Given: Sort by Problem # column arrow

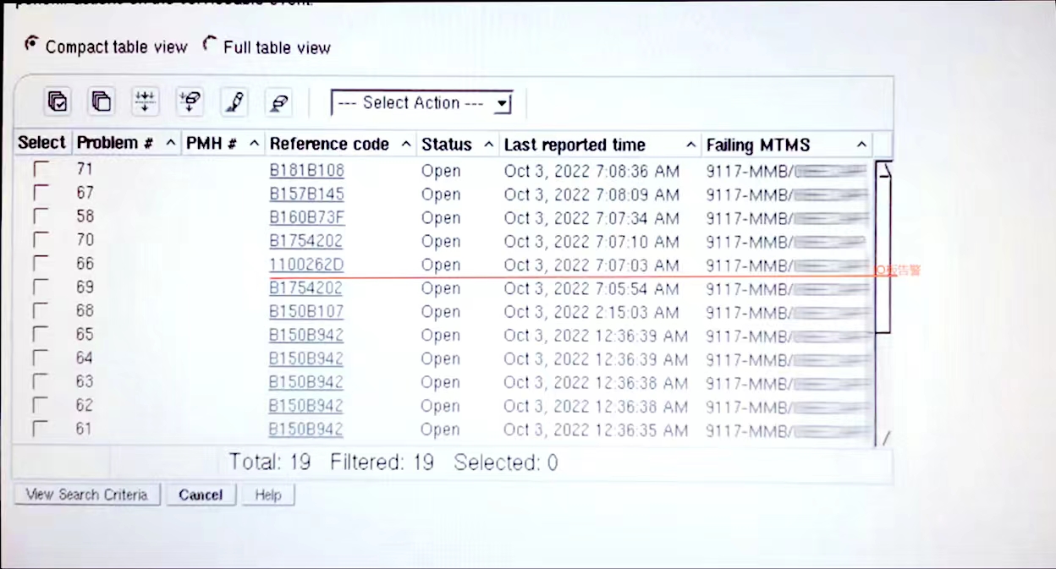Looking at the screenshot, I should click(x=170, y=144).
